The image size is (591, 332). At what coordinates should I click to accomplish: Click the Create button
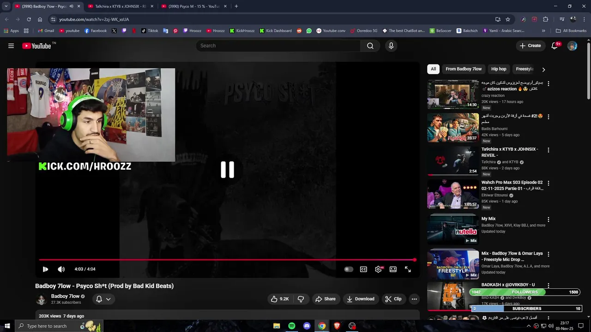(530, 46)
